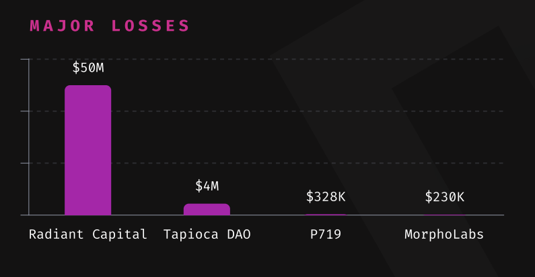The height and width of the screenshot is (277, 535).
Task: Click the MAJOR LOSSES heading
Action: (109, 26)
